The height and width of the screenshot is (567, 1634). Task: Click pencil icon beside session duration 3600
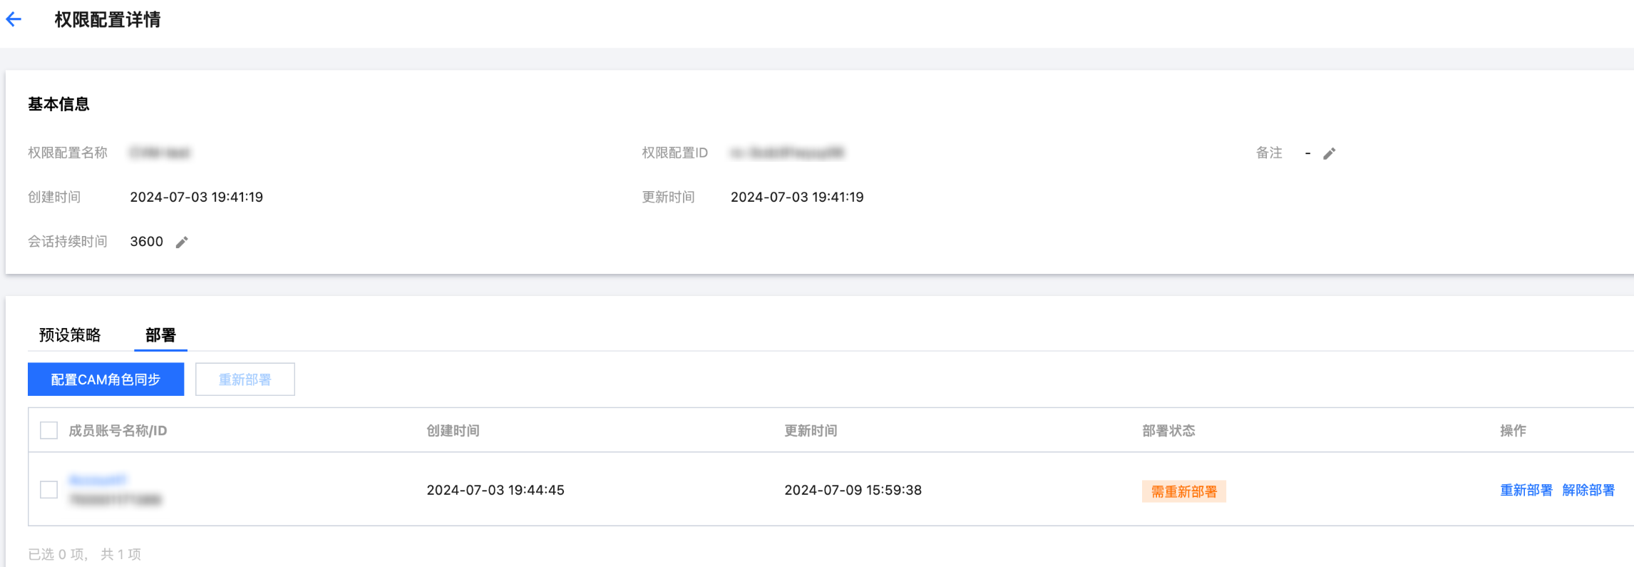(182, 242)
